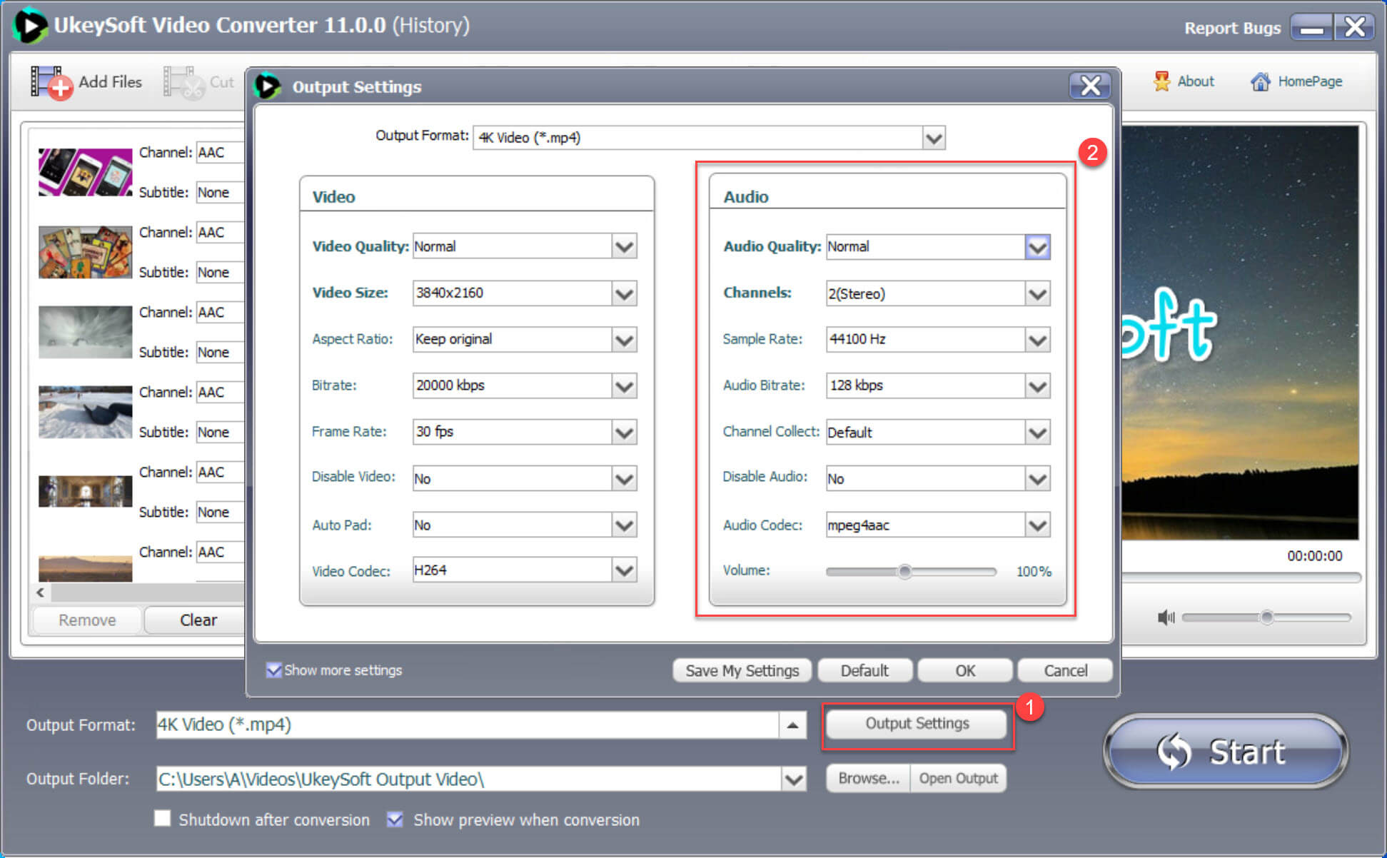Screen dimensions: 1387x858
Task: Click the Output Settings dialog close icon
Action: [1088, 85]
